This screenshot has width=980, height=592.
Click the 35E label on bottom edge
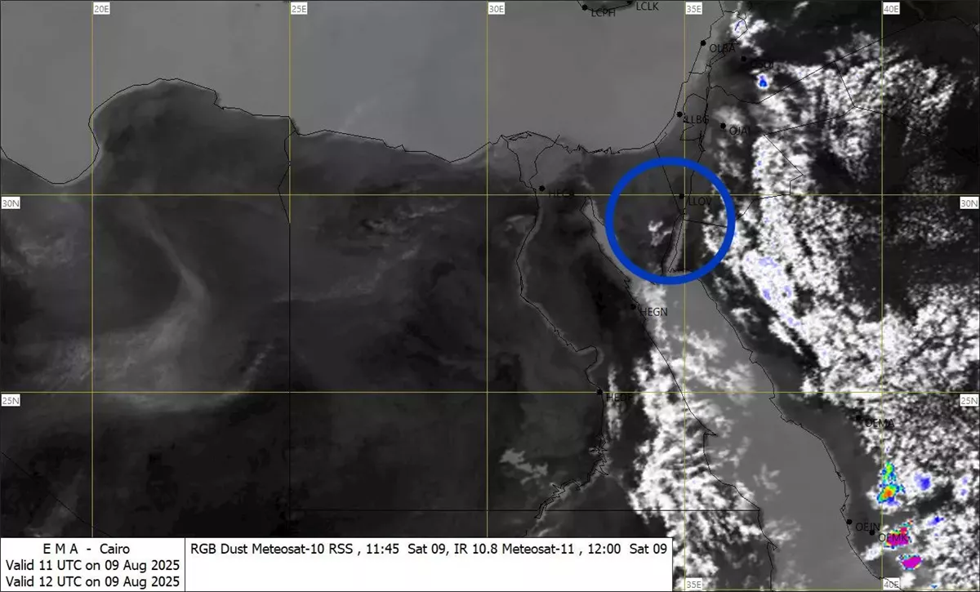click(693, 584)
